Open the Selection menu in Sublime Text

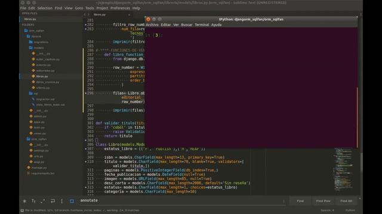tap(45, 8)
